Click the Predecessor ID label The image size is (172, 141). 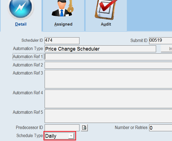[29, 128]
